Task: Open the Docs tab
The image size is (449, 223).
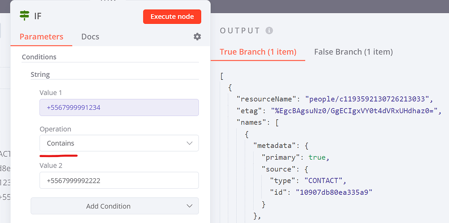Action: tap(90, 37)
